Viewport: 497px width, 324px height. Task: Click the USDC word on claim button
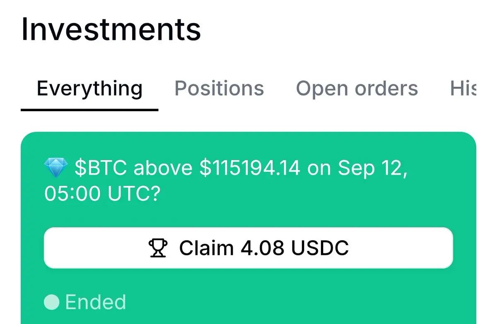click(x=320, y=248)
